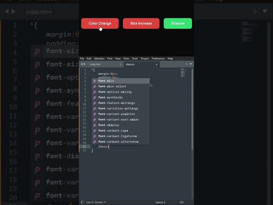The width and height of the screenshot is (273, 205).
Task: Open the View menu
Action: 118,59
